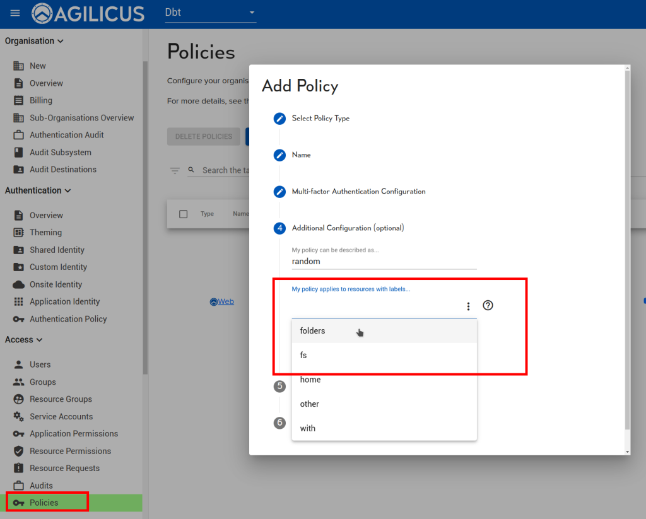Click the Select Policy Type edit step icon
The width and height of the screenshot is (646, 519).
279,119
